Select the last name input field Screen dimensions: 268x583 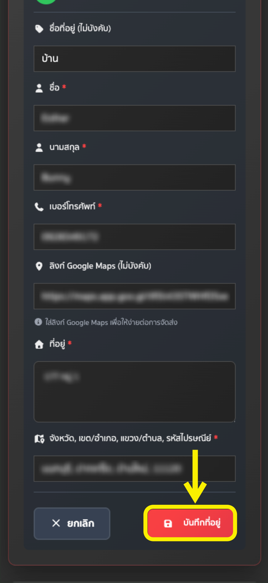[x=135, y=178]
